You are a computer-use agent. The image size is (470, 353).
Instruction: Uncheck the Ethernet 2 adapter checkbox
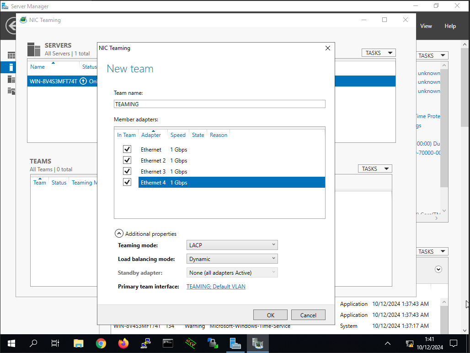click(x=127, y=160)
